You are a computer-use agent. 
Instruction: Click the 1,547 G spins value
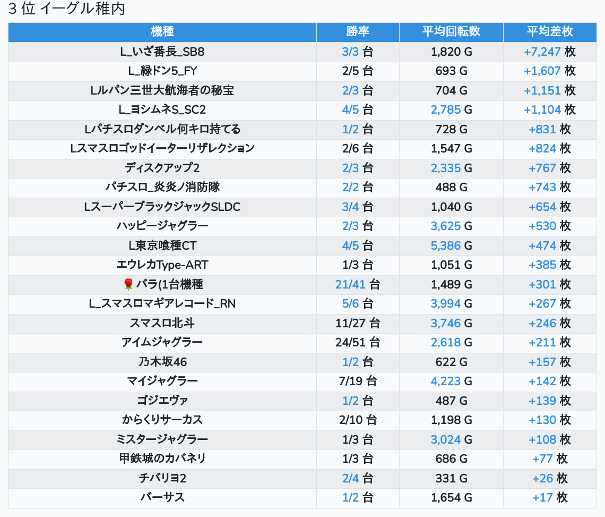[451, 148]
